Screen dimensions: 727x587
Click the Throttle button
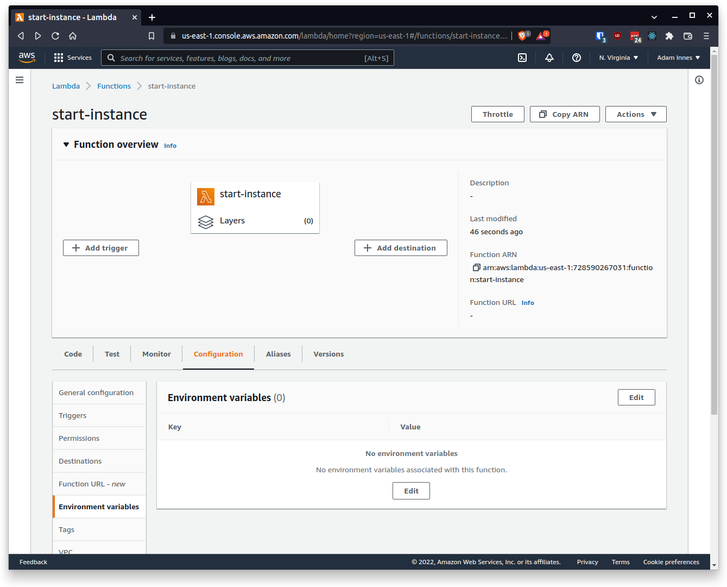coord(498,114)
